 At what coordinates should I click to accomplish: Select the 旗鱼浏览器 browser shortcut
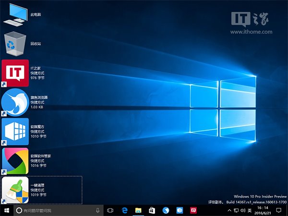15,102
